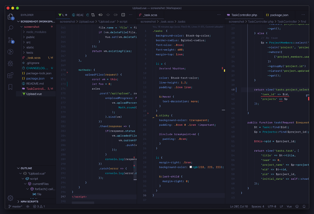Select the _task.scss tab
This screenshot has height=214, width=314.
150,15
